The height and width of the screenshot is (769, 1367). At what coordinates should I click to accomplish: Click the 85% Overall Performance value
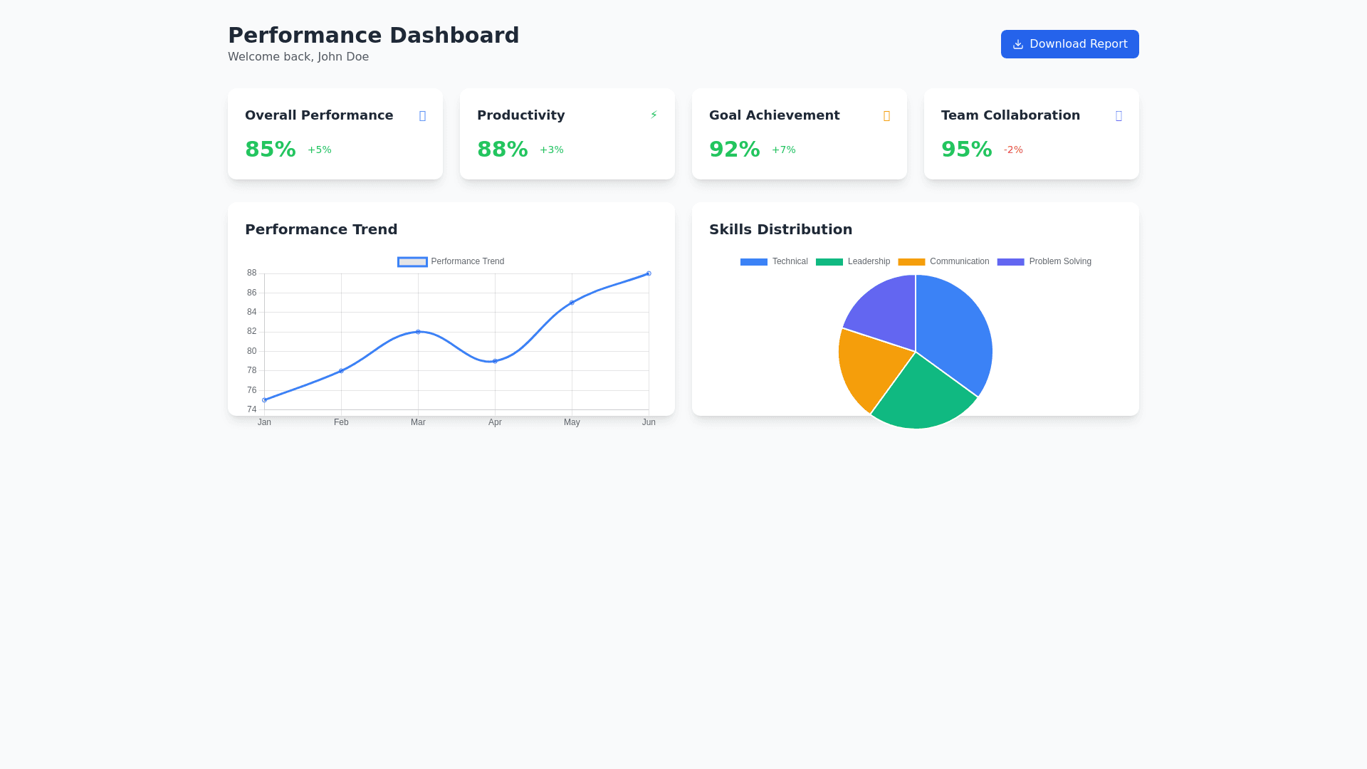pyautogui.click(x=271, y=150)
